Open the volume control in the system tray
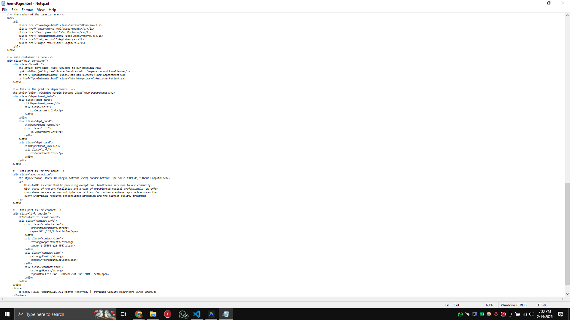Image resolution: width=570 pixels, height=320 pixels. [531, 314]
